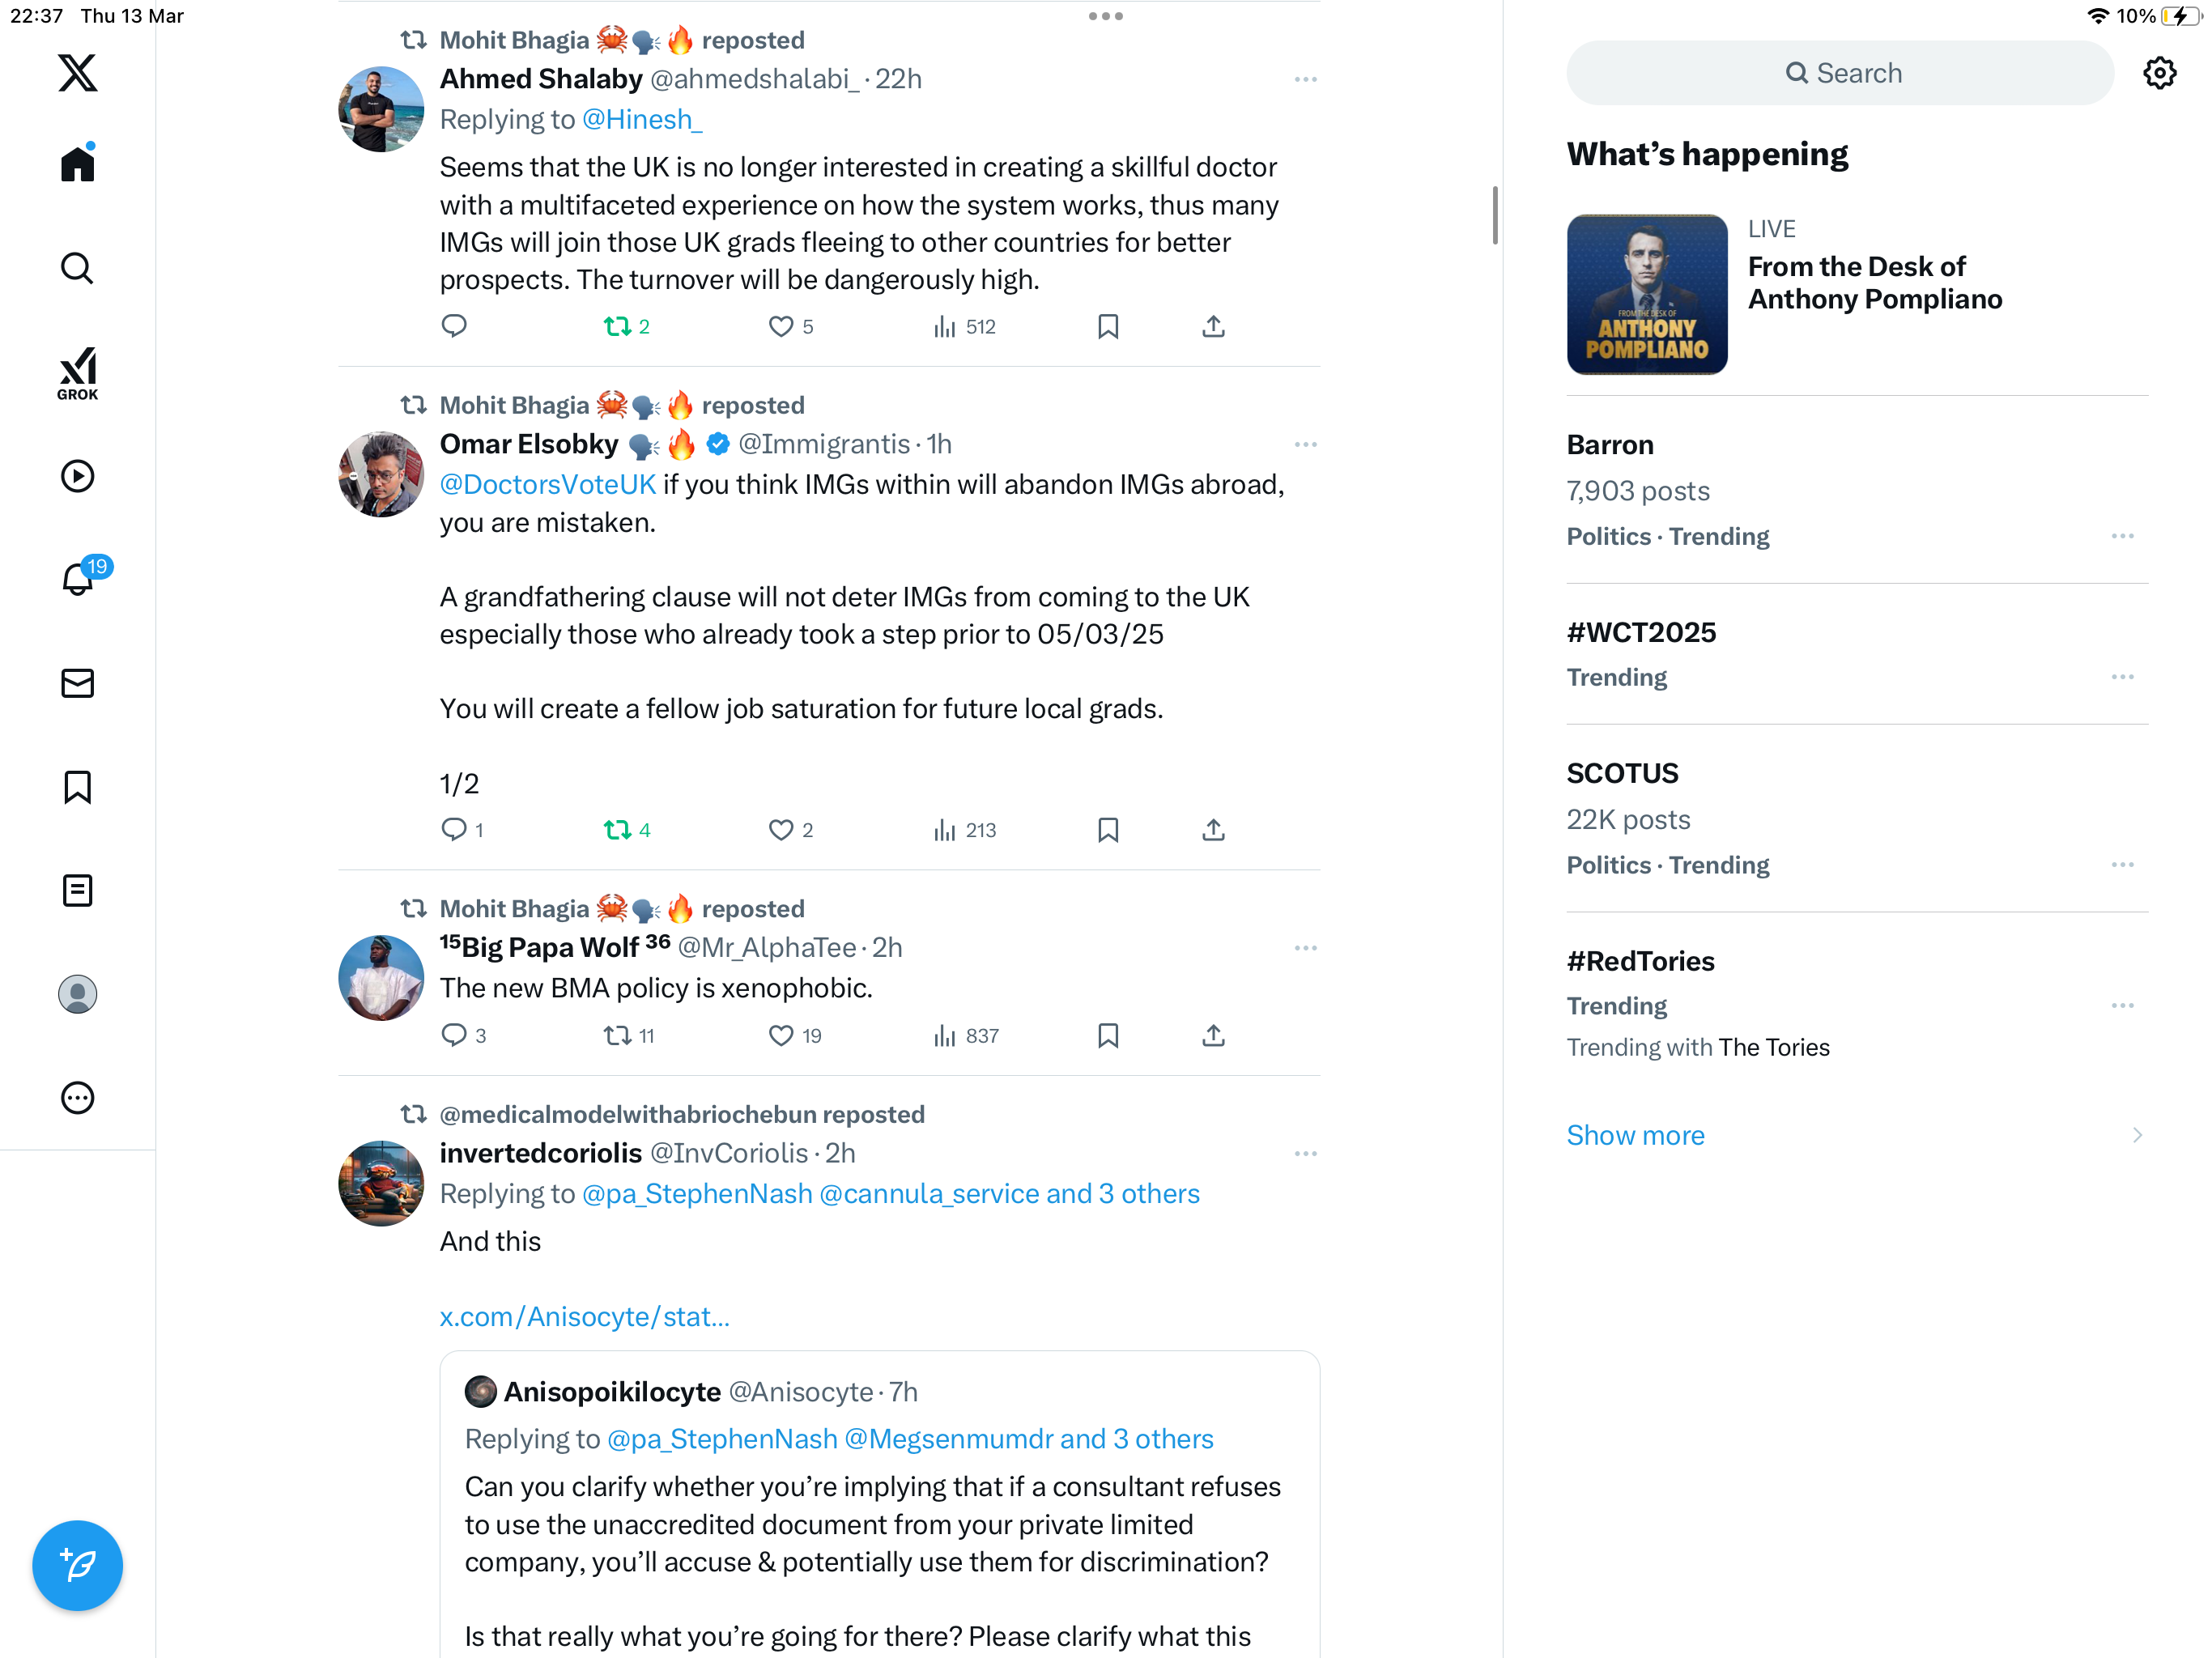
Task: Open more options for Barron trend
Action: click(2122, 536)
